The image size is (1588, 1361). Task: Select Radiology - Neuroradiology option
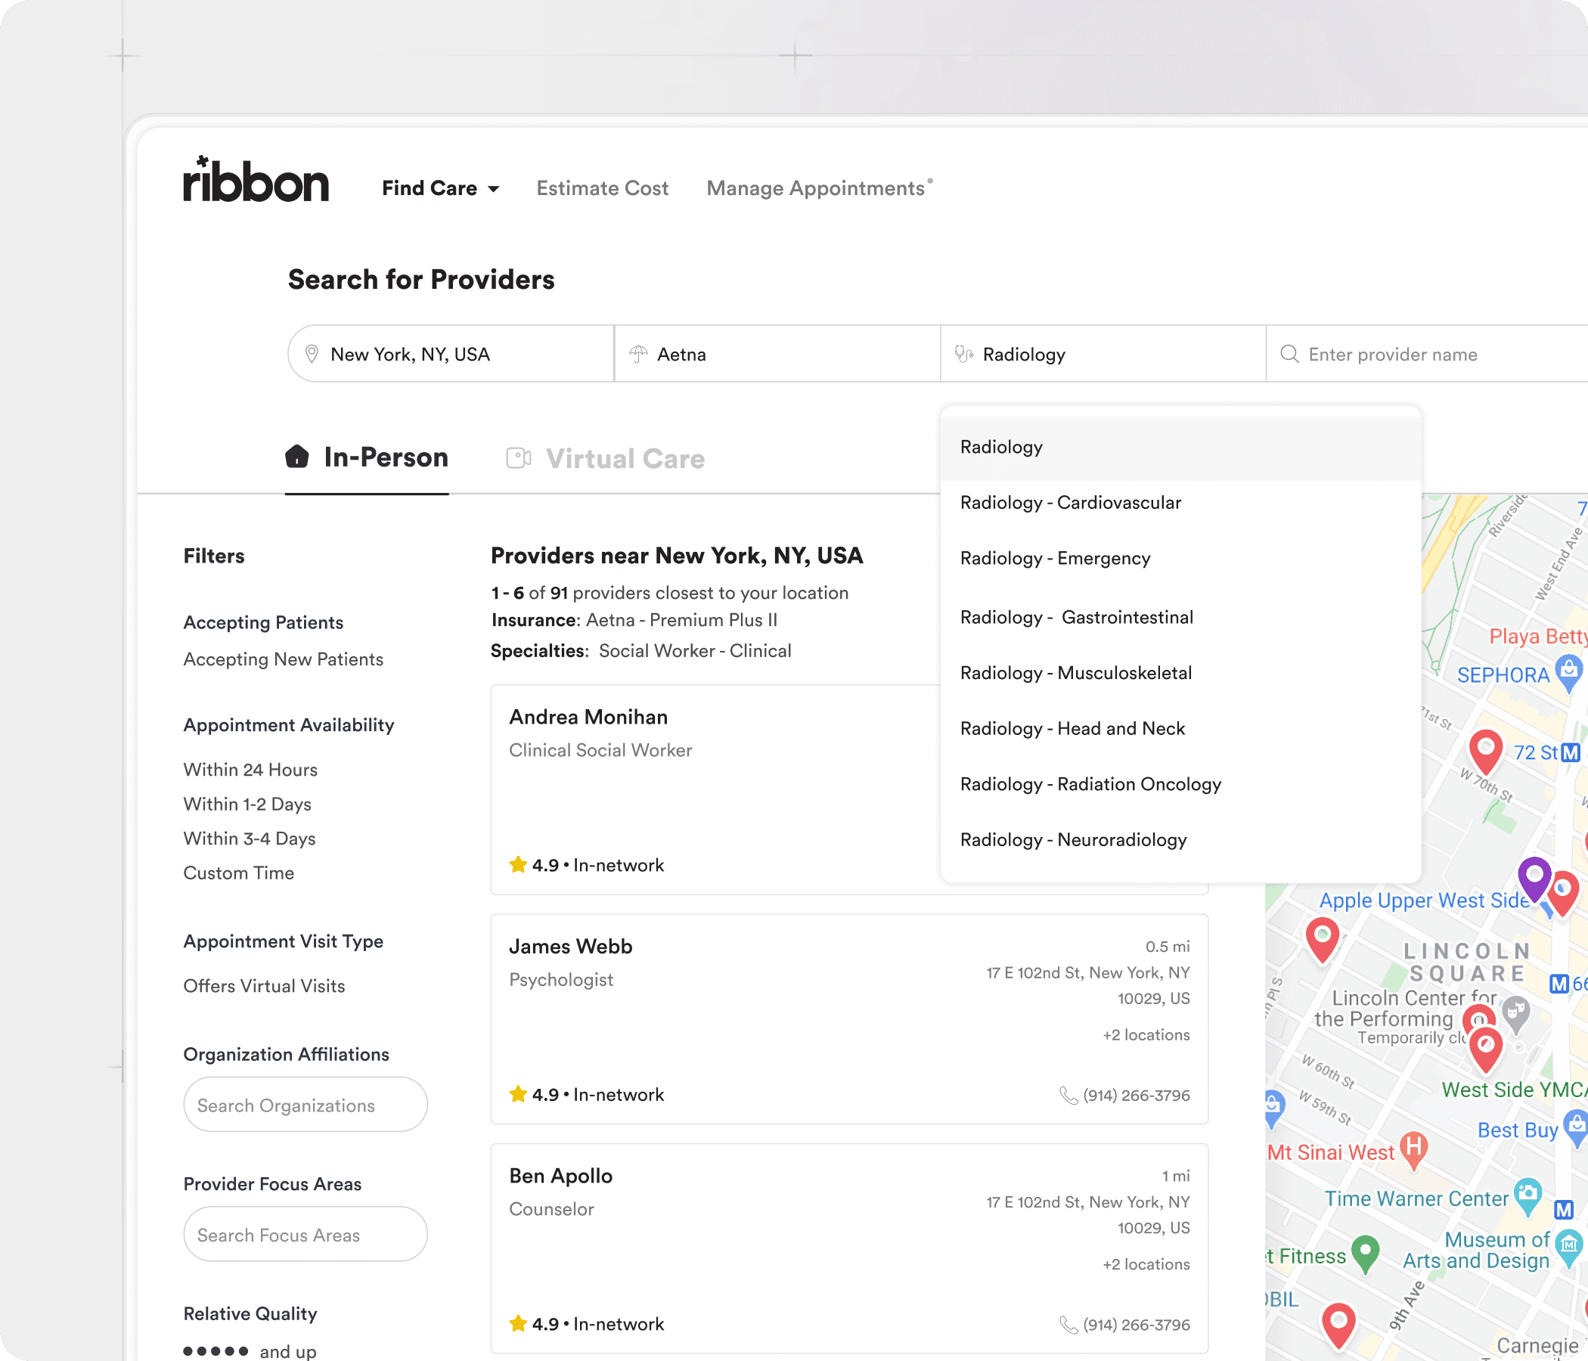pyautogui.click(x=1181, y=840)
